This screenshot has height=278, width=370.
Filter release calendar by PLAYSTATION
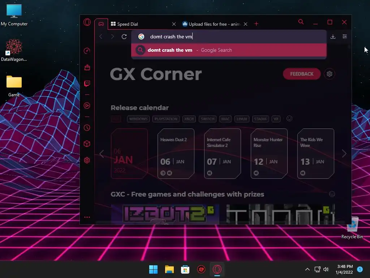coord(166,119)
